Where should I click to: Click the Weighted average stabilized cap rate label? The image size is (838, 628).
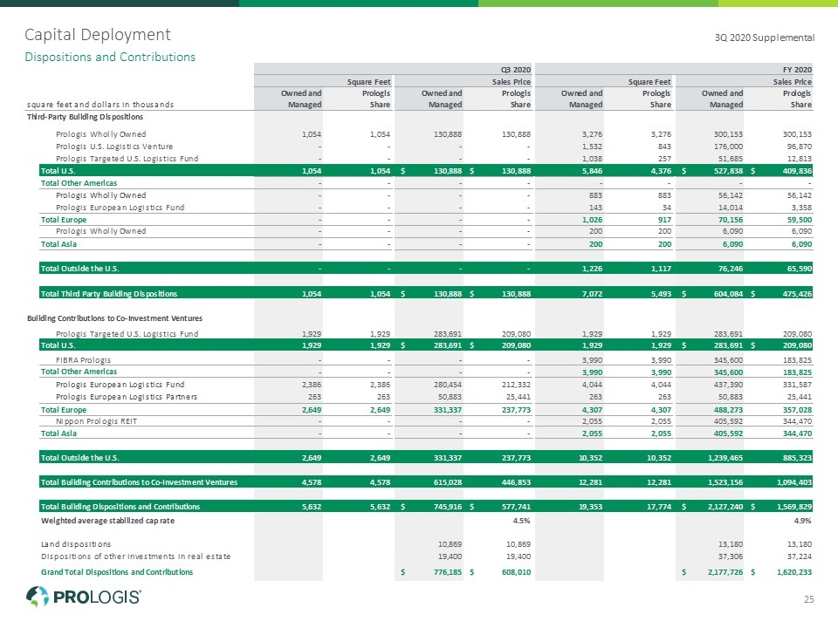107,520
